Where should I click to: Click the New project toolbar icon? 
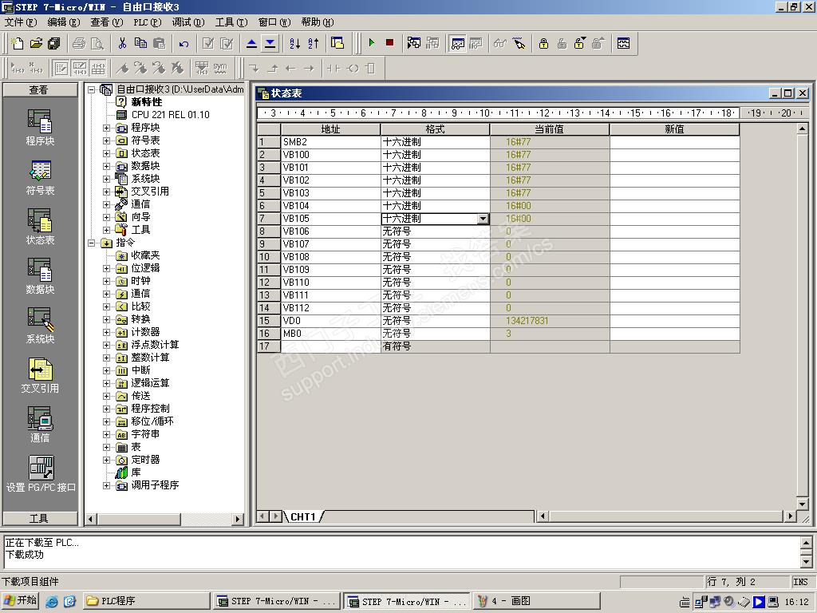click(18, 43)
